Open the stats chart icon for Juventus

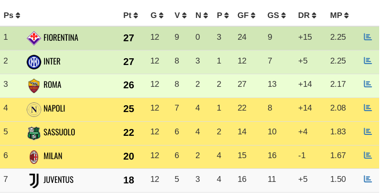368,179
